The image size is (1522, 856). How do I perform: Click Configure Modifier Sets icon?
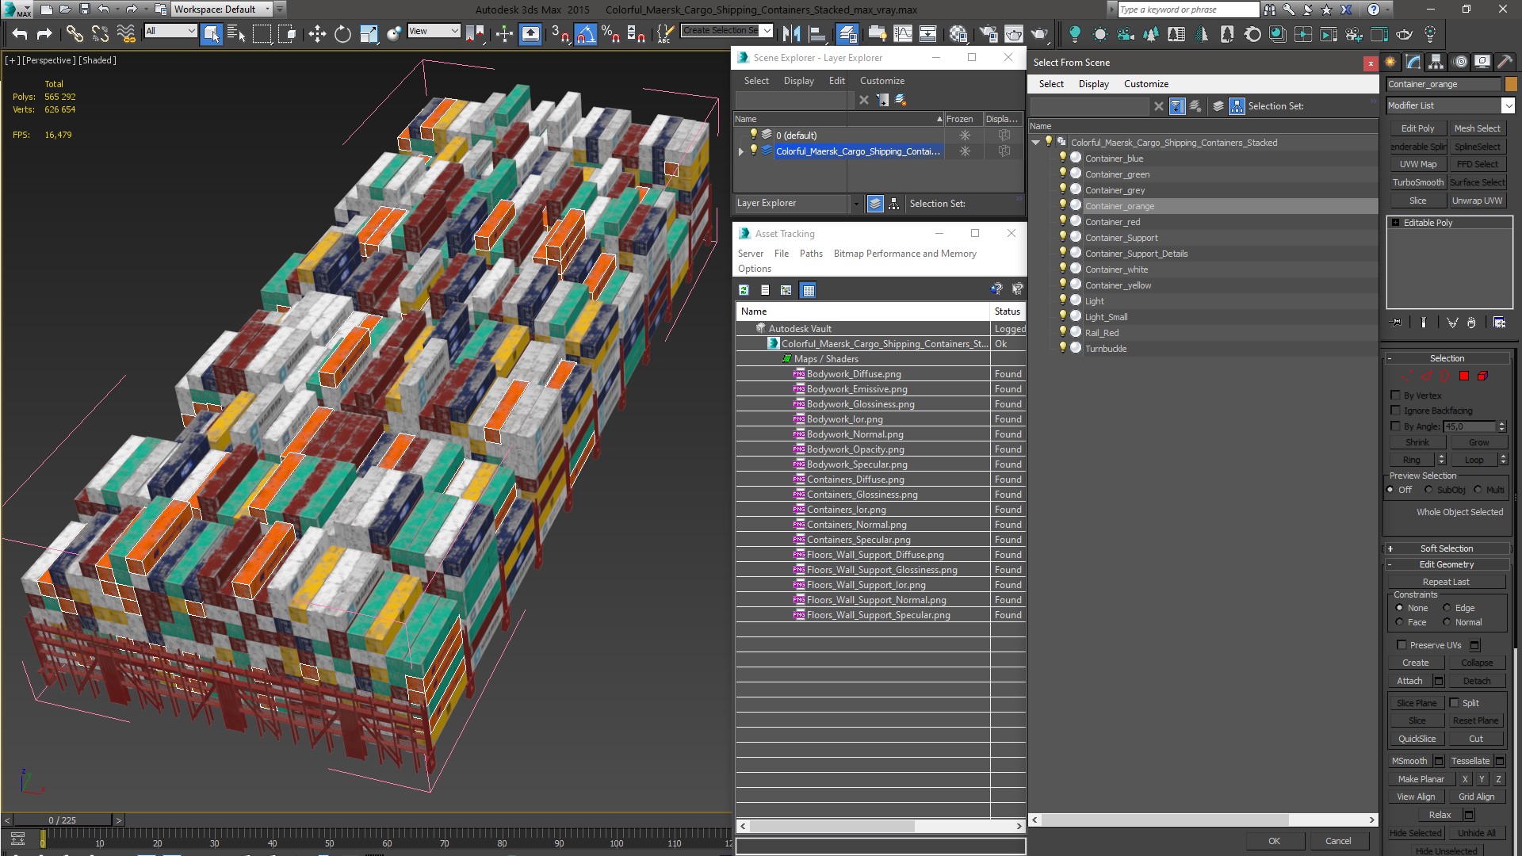tap(1499, 322)
